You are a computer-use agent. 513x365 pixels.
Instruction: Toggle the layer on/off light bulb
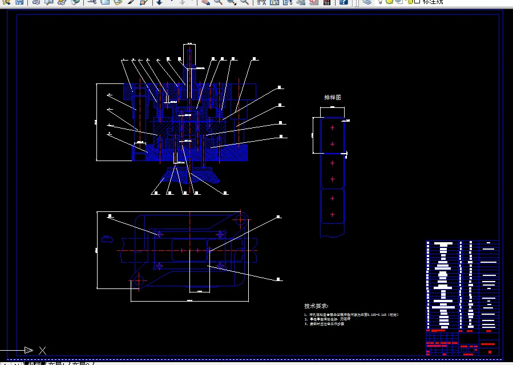coord(380,2)
